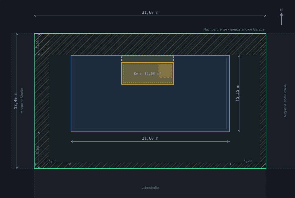Click the "21,60 m" building width dimension
Screen dimensions: 295x198
tap(150, 138)
